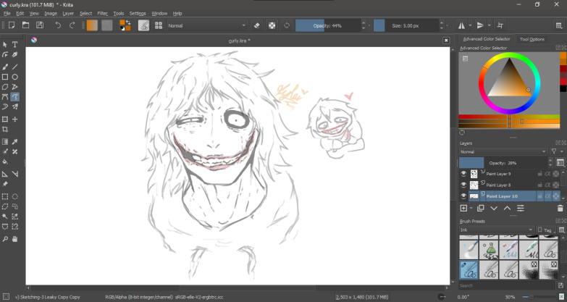The image size is (567, 302).
Task: Select the Transform tool
Action: 5,119
